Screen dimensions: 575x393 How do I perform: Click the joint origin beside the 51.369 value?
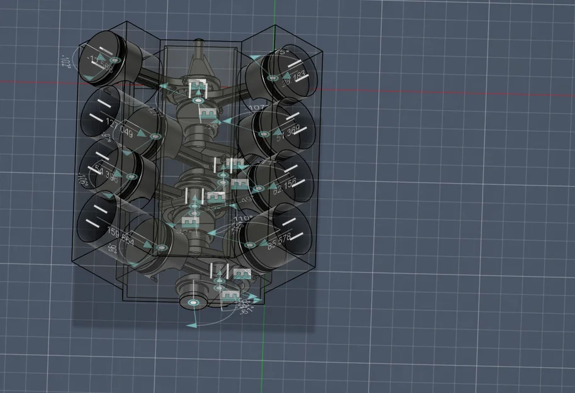pyautogui.click(x=264, y=134)
